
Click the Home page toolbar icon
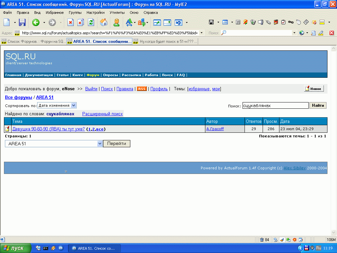[104, 22]
